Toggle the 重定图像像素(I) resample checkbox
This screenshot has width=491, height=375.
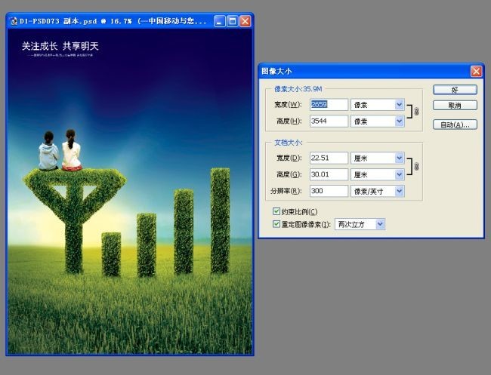(x=276, y=224)
